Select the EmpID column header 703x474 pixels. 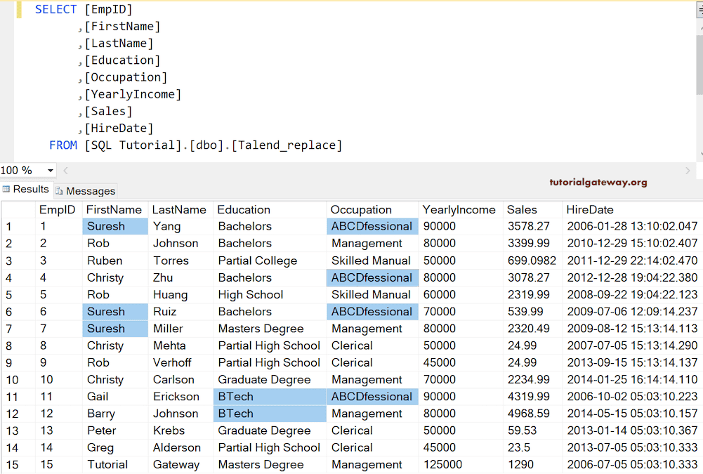tap(58, 209)
